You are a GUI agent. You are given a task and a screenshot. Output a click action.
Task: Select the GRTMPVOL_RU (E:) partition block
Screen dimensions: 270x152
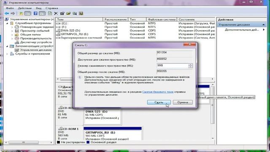tap(113, 134)
